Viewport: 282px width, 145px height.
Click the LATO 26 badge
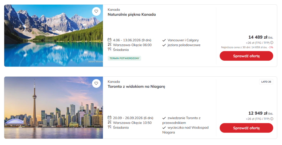tap(266, 82)
